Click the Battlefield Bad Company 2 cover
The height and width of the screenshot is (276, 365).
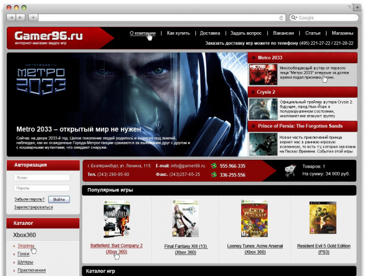117,218
